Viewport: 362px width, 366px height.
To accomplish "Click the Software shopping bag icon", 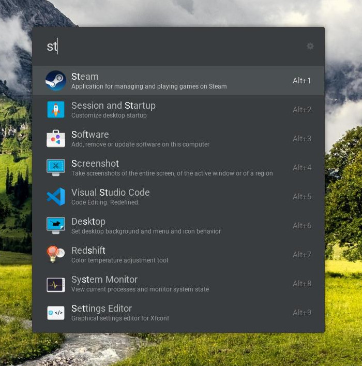I will [55, 138].
